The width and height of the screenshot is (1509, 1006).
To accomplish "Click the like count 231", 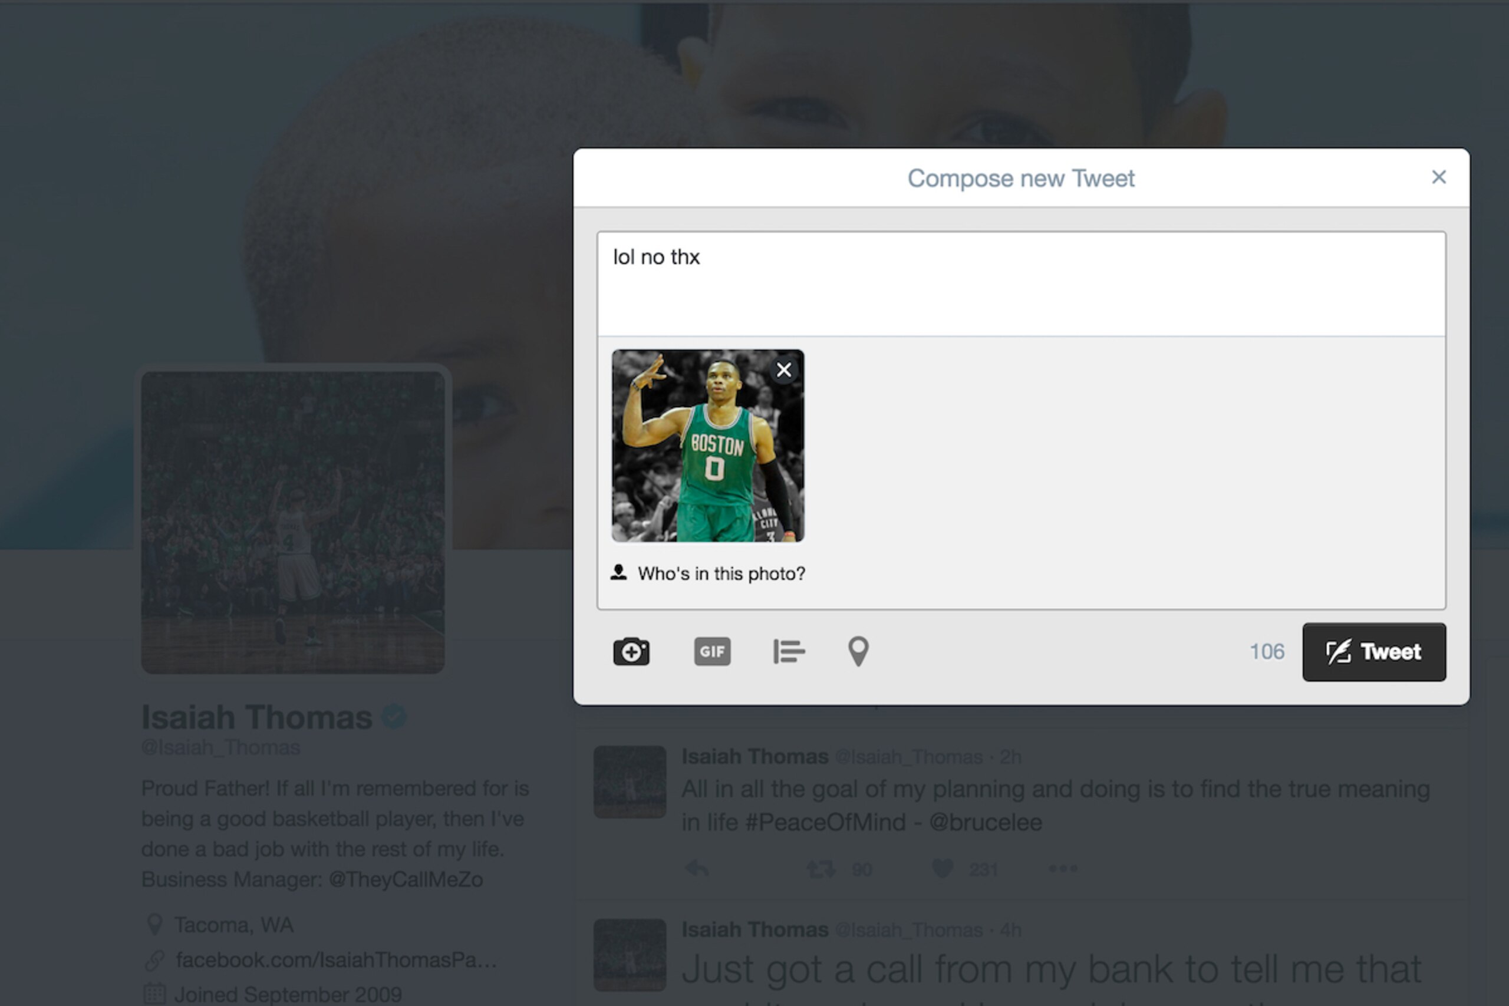I will [984, 870].
